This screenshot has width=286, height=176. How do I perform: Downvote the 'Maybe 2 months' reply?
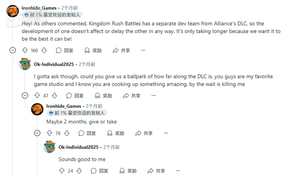67,133
